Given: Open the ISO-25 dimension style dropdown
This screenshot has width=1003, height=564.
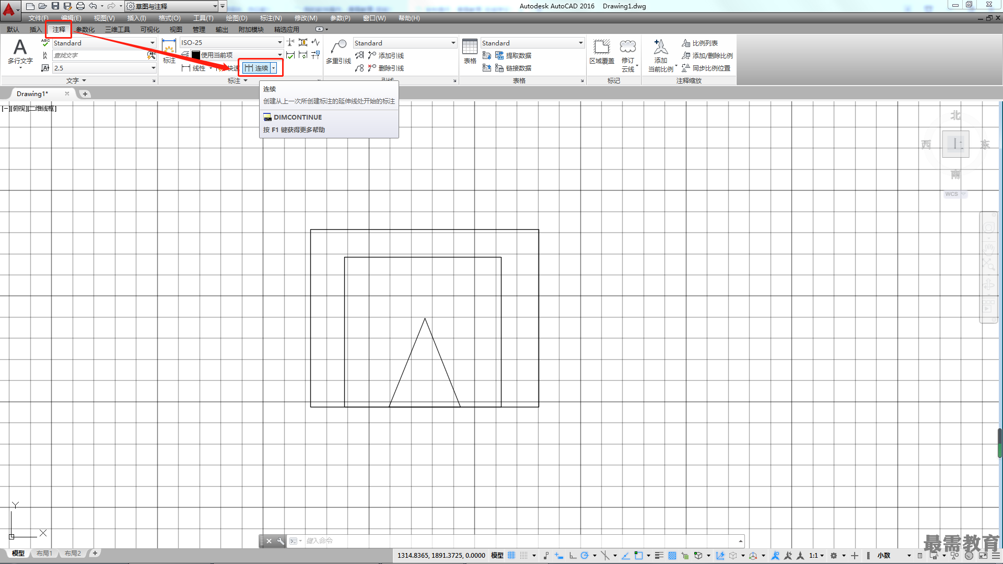Looking at the screenshot, I should pos(231,43).
